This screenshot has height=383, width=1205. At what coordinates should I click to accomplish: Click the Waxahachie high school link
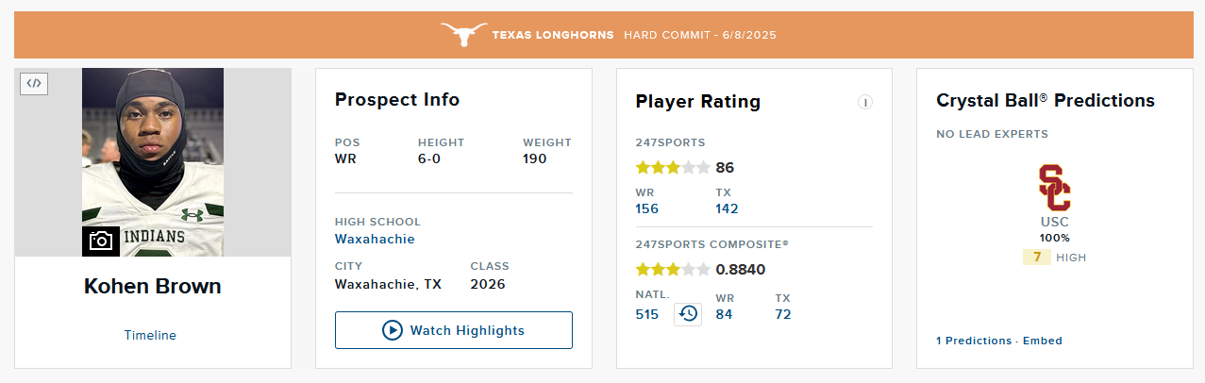coord(375,239)
